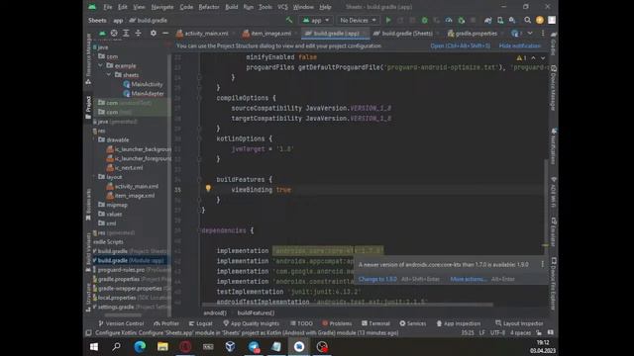Open File Explorer from taskbar
The image size is (634, 356).
point(162,347)
